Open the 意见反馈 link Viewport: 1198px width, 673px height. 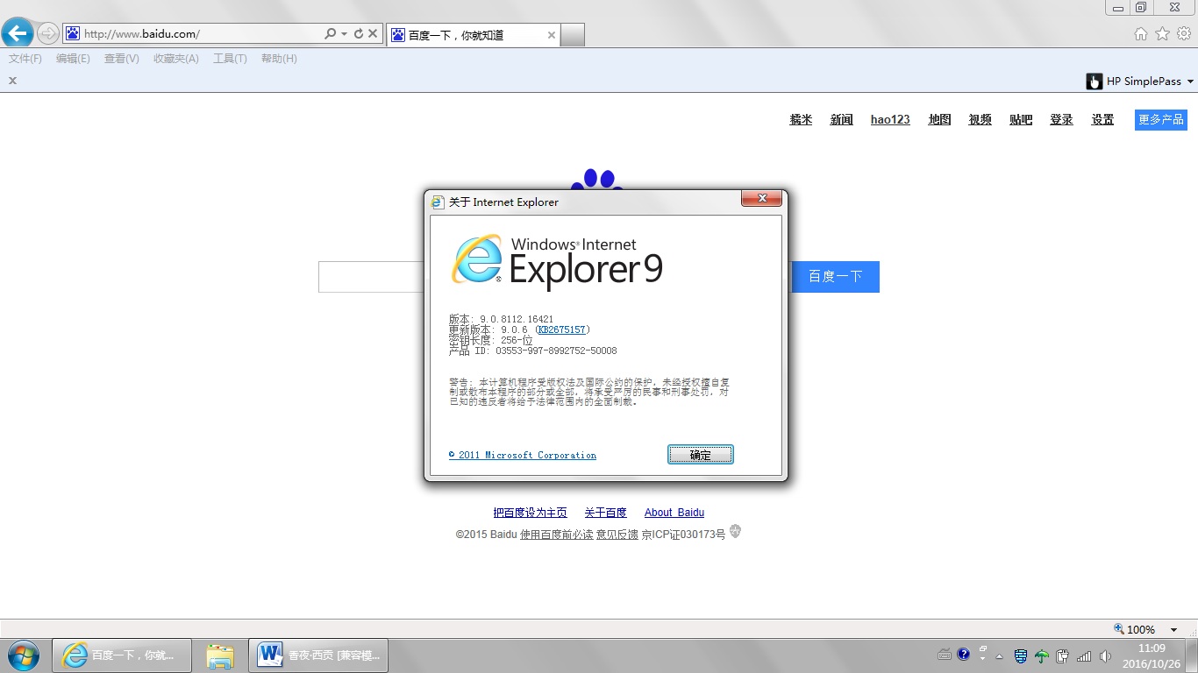coord(617,534)
